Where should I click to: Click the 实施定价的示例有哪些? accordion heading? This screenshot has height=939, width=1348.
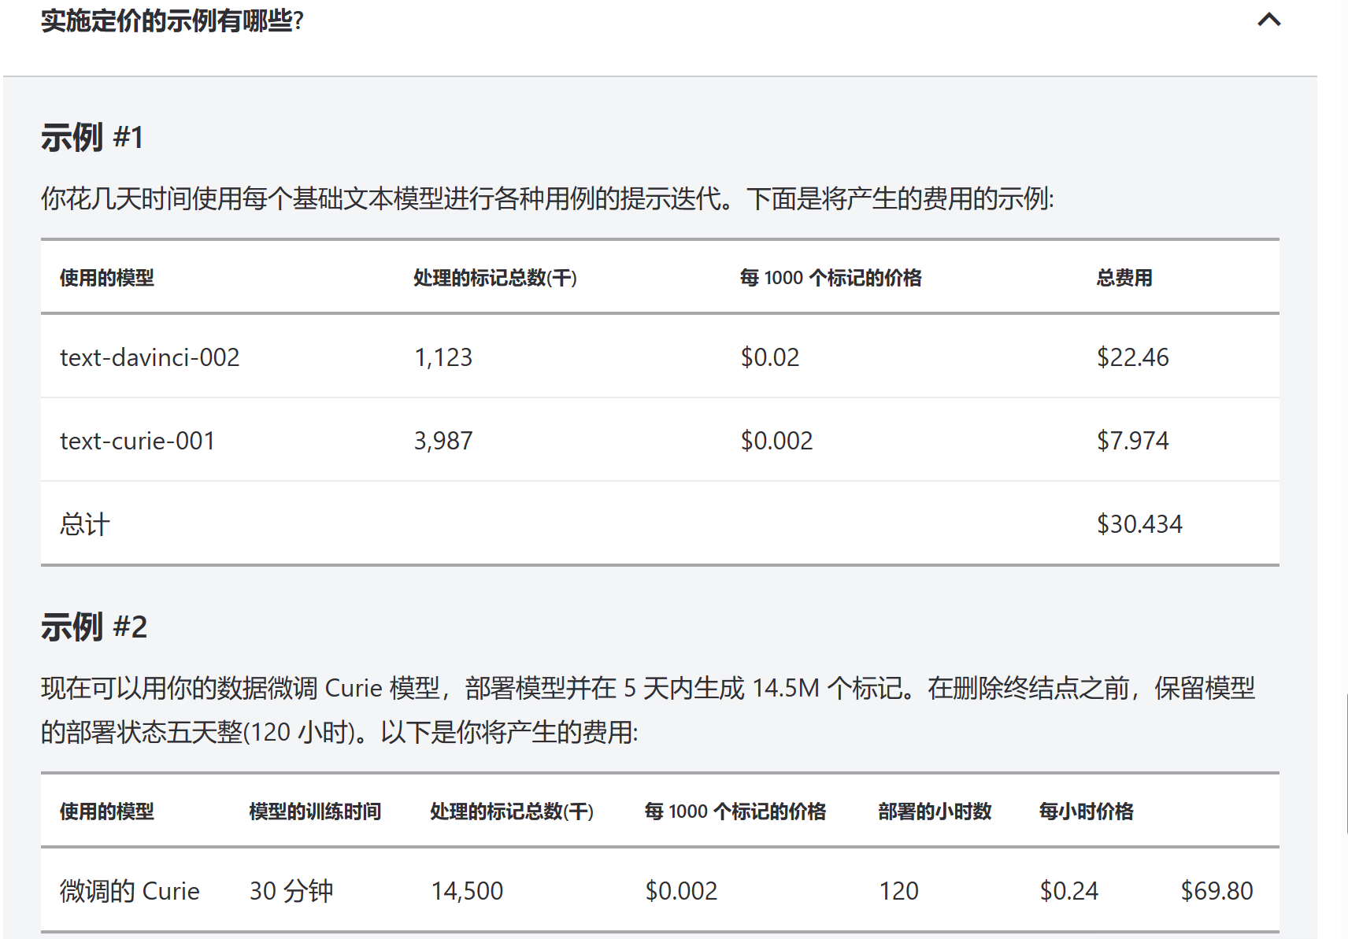[x=172, y=21]
